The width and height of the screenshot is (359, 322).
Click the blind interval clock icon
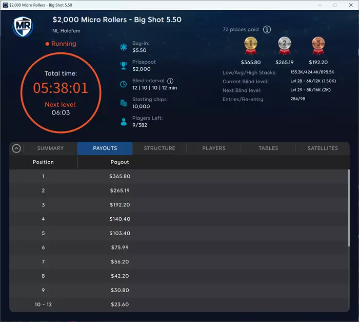coord(124,84)
